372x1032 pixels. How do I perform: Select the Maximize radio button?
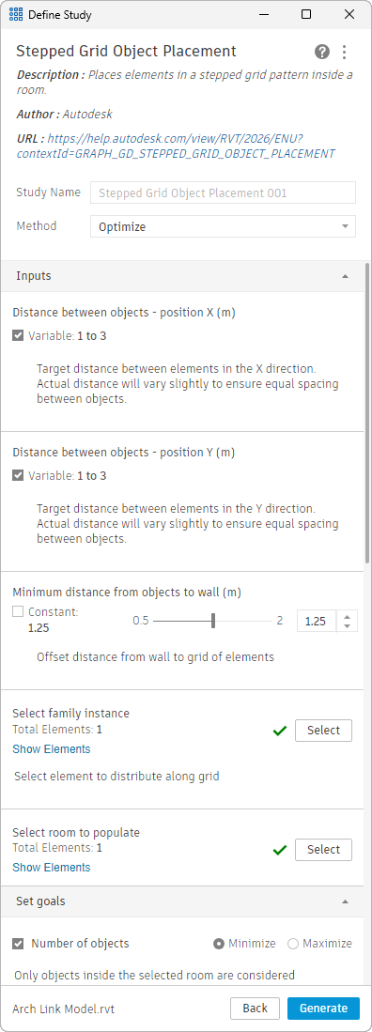[x=293, y=943]
